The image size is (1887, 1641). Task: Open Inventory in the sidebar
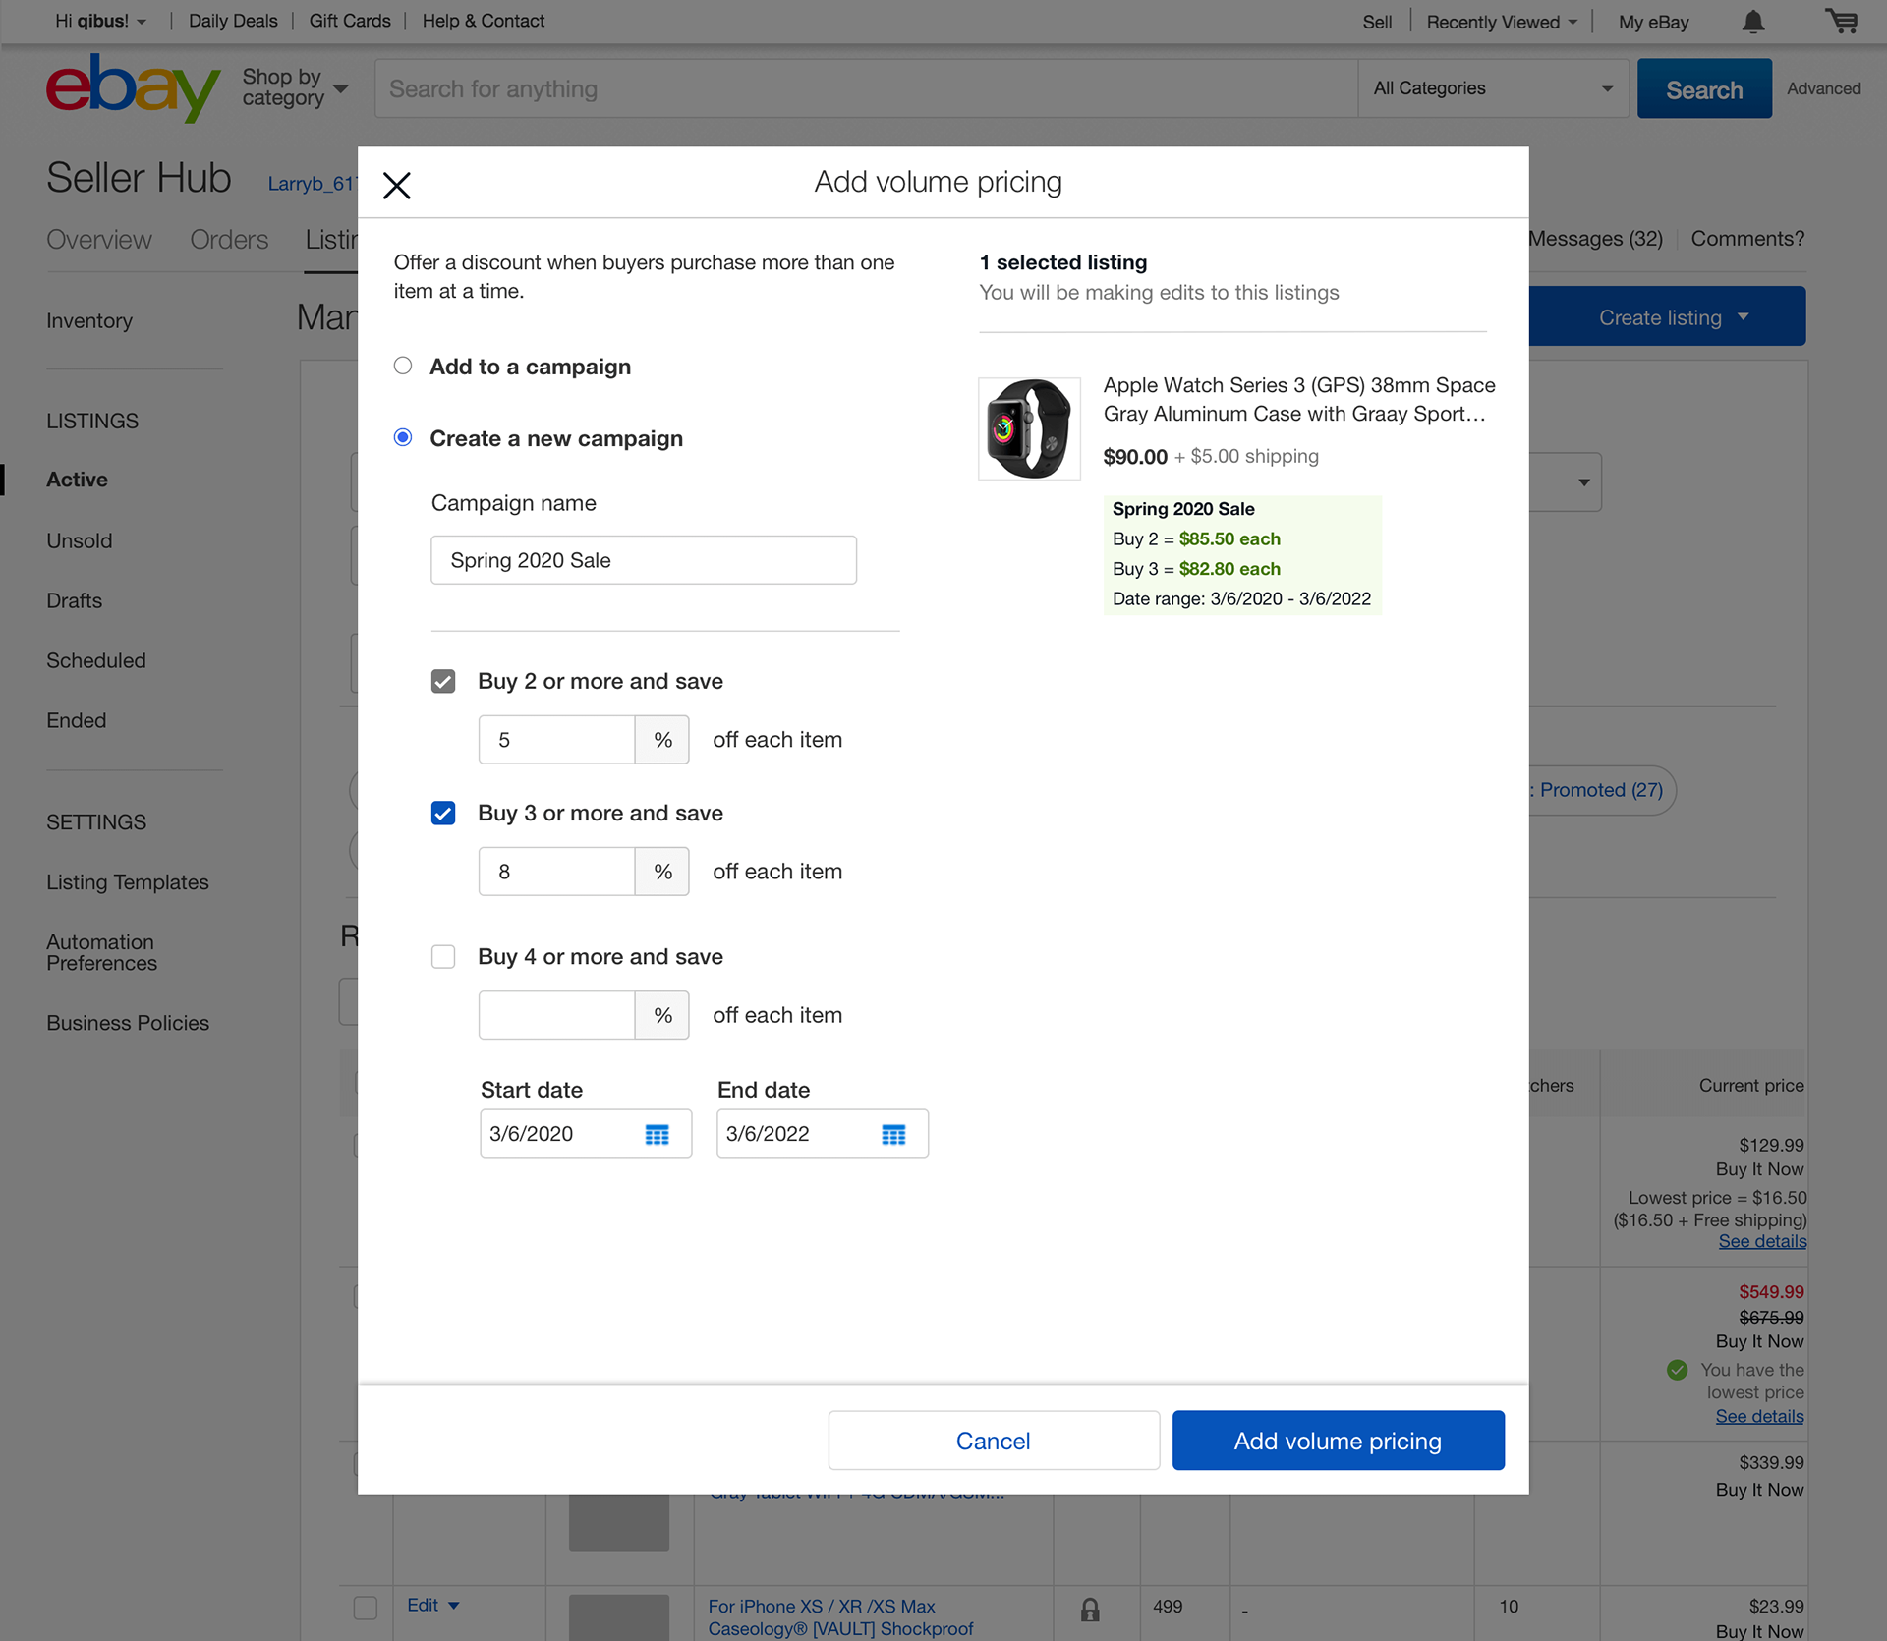pos(89,320)
